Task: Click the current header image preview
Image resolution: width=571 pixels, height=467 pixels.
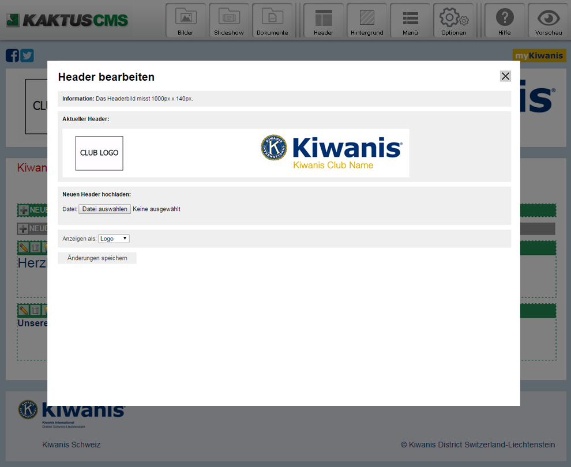Action: pyautogui.click(x=235, y=153)
